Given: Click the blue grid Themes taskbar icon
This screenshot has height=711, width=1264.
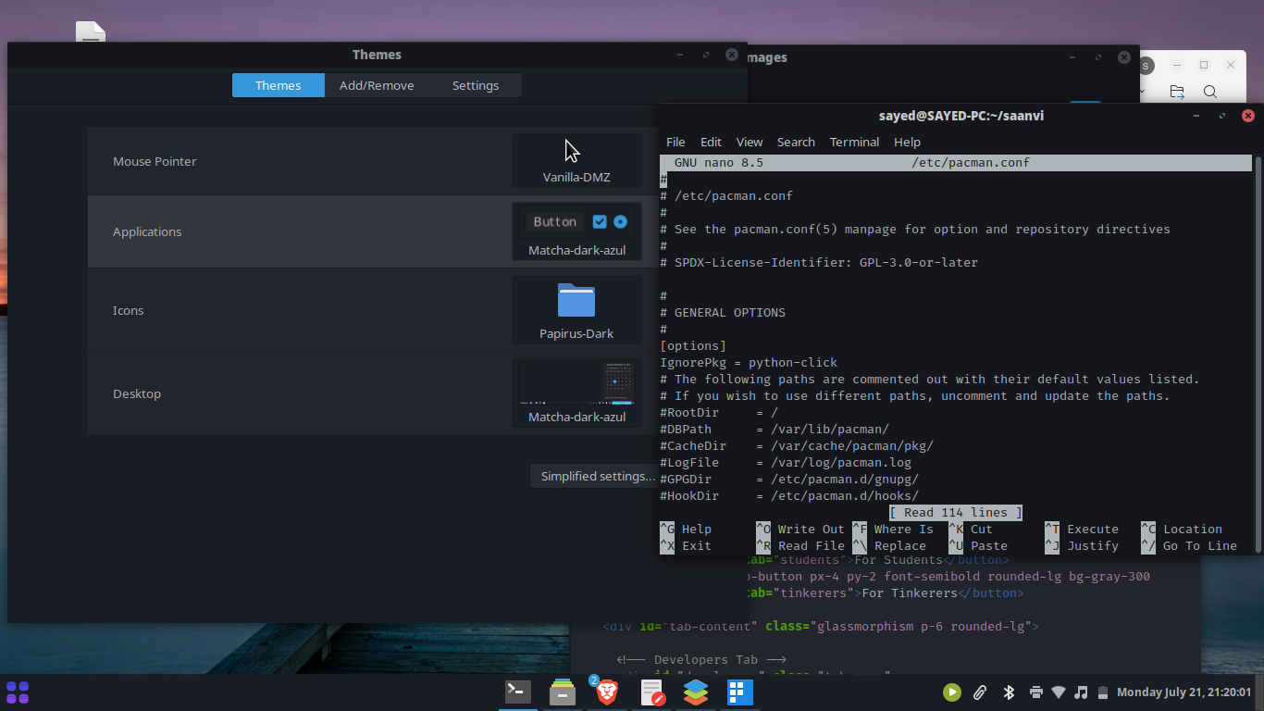Looking at the screenshot, I should pos(739,692).
